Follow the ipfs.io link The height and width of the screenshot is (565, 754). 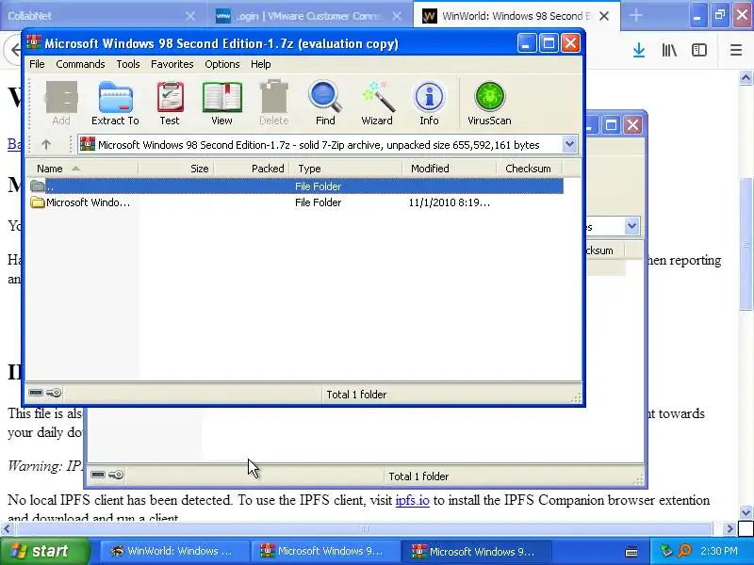pyautogui.click(x=412, y=500)
